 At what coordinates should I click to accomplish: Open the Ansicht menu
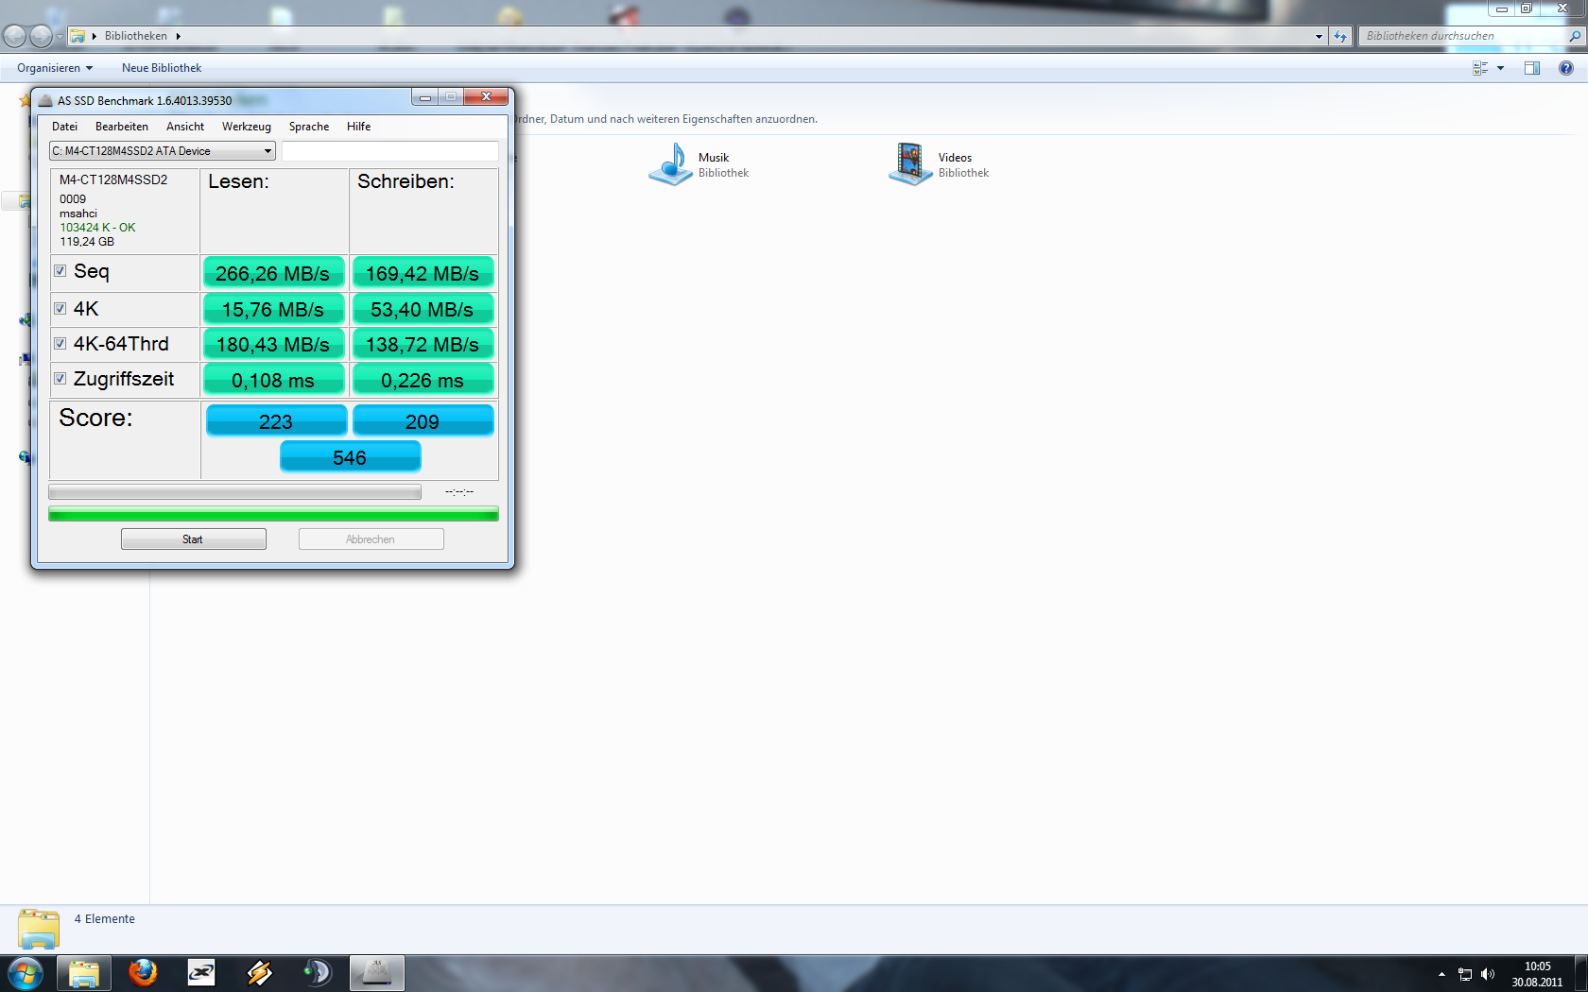click(x=185, y=127)
